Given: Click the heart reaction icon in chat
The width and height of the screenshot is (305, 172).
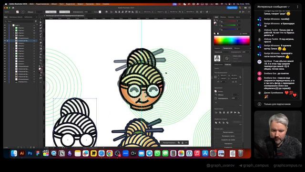Looking at the screenshot, I should click(x=295, y=95).
